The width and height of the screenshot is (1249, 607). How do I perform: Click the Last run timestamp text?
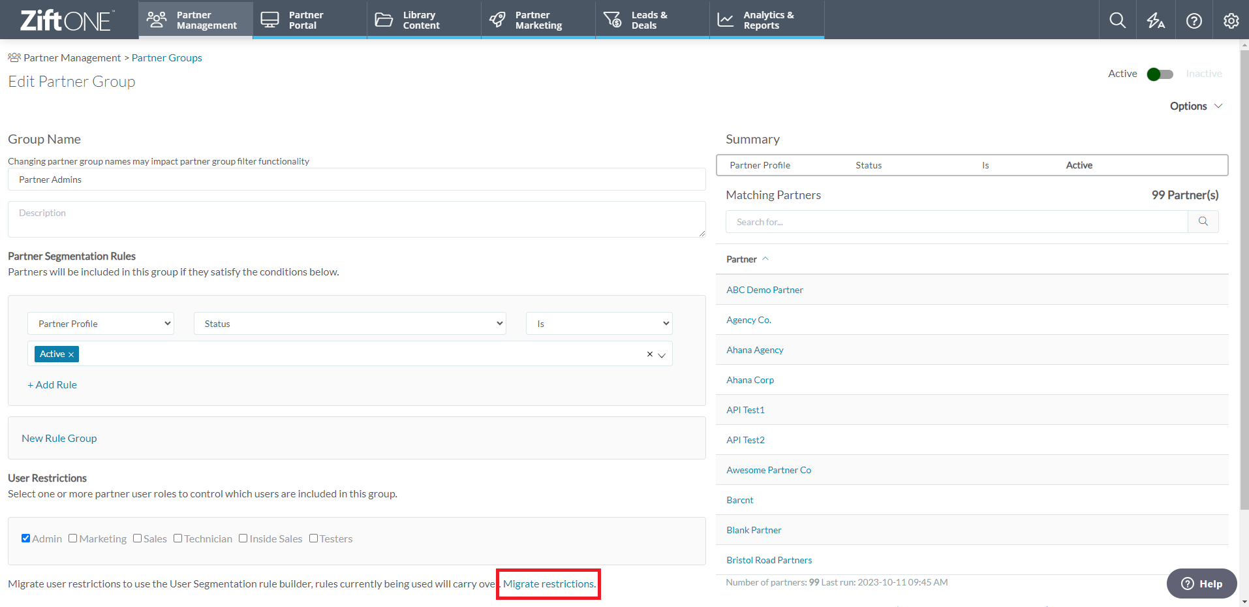pyautogui.click(x=885, y=582)
